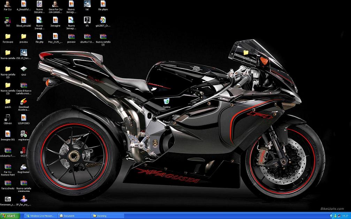Switch to the Documenti taskbar window
The image size is (351, 219).
coord(74,216)
